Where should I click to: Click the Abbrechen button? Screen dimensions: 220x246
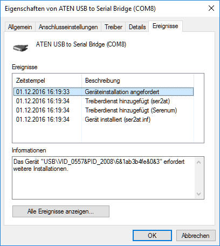(x=196, y=235)
